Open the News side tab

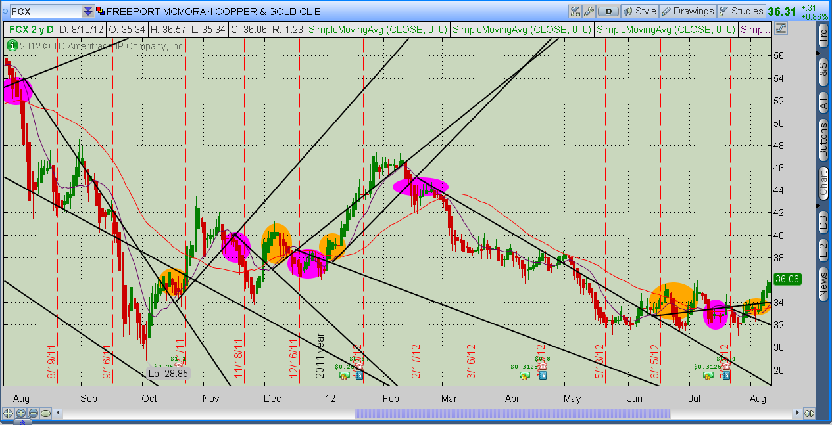click(x=823, y=284)
